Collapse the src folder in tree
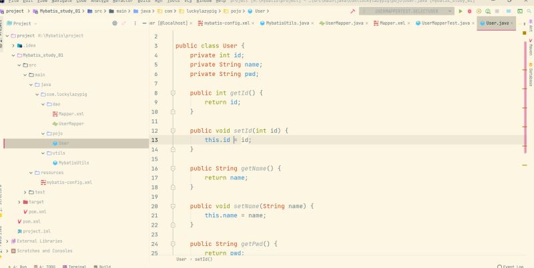The height and width of the screenshot is (268, 534). (19, 65)
